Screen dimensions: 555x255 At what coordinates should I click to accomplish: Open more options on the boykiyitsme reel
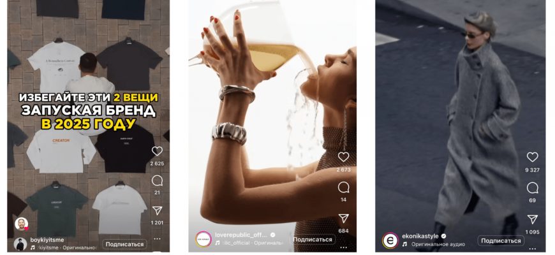pos(157,238)
